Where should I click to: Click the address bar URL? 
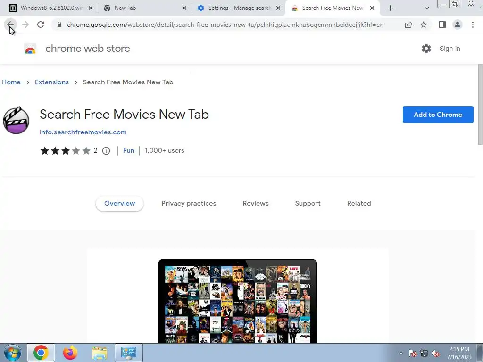click(225, 25)
